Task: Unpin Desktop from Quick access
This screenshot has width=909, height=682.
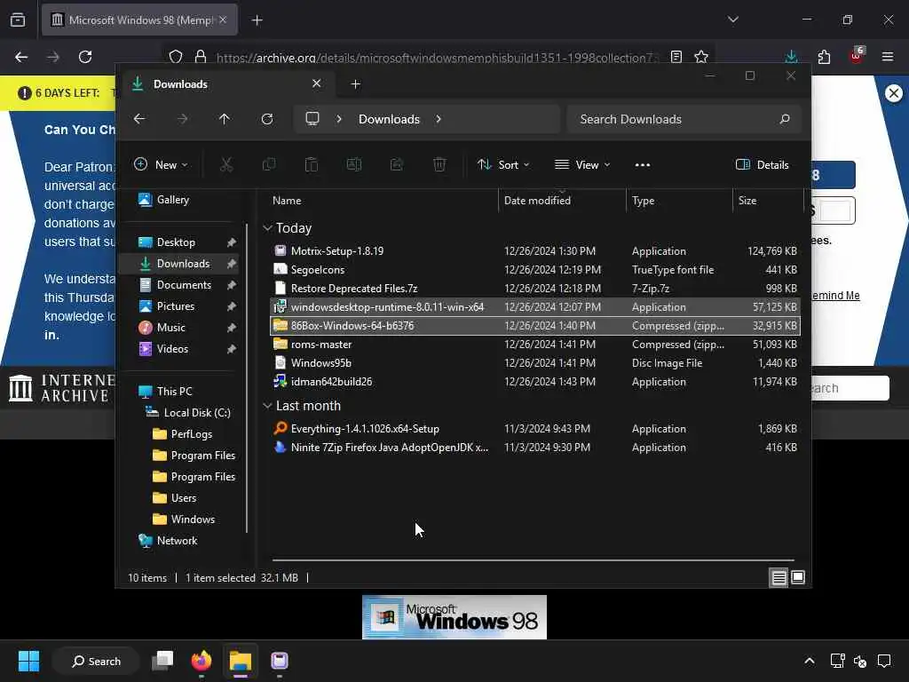Action: (x=232, y=242)
